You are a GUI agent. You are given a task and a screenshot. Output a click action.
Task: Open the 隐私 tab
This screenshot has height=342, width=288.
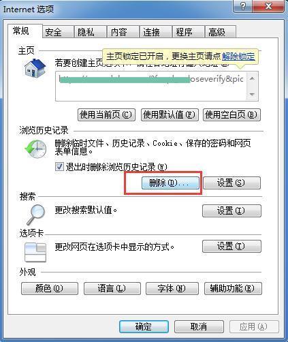pos(91,32)
